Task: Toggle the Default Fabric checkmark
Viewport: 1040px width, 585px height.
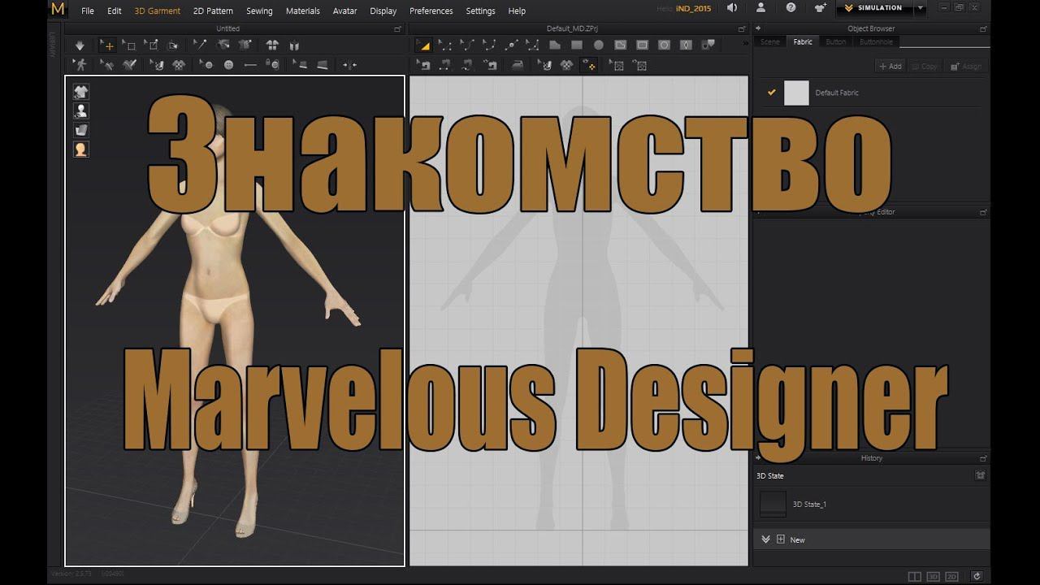Action: pyautogui.click(x=771, y=93)
